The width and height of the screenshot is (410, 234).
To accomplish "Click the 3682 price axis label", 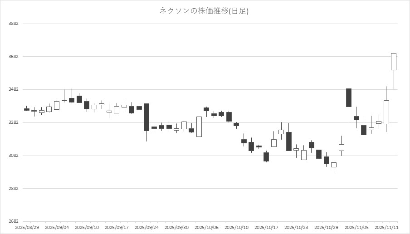I will 13,57.
